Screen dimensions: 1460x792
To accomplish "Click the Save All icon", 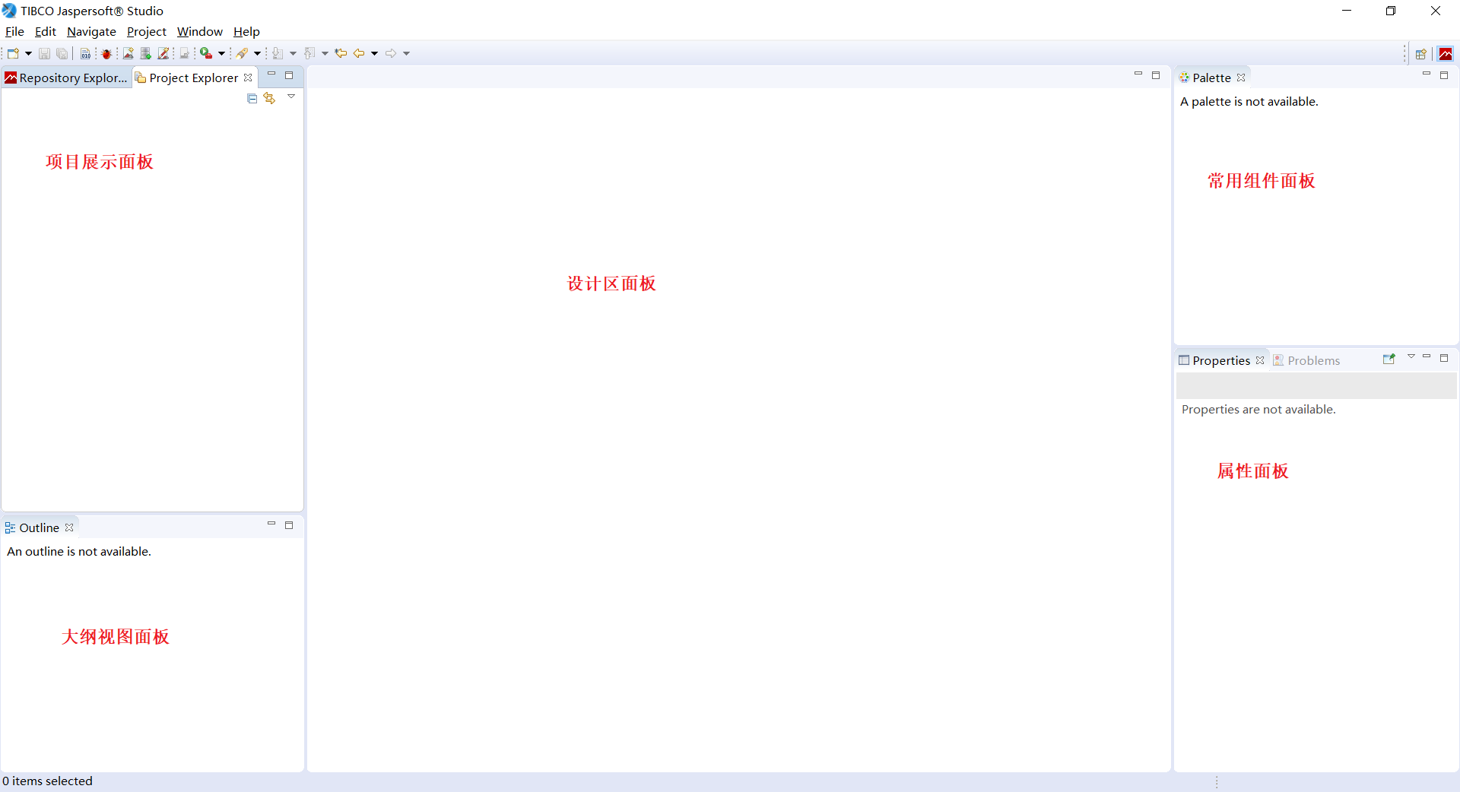I will tap(62, 53).
